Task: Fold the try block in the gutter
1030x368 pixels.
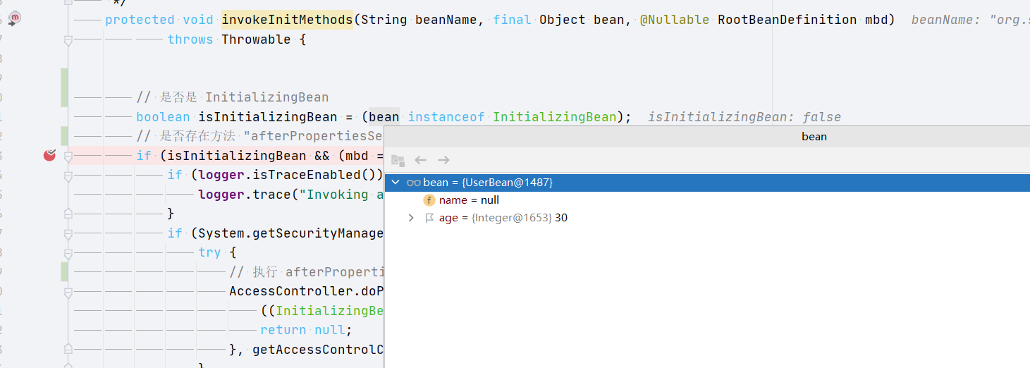Action: pyautogui.click(x=68, y=252)
